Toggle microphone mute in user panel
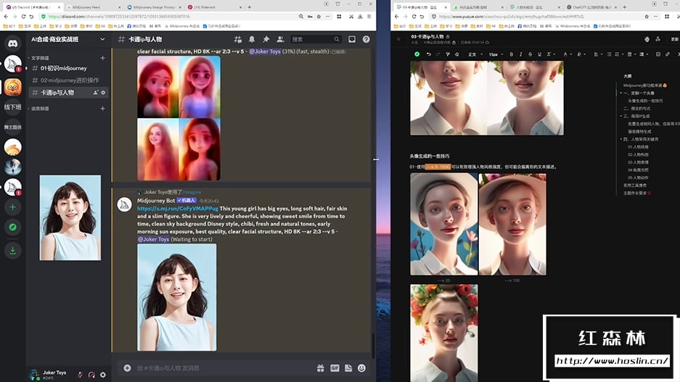The height and width of the screenshot is (382, 680). (x=80, y=375)
